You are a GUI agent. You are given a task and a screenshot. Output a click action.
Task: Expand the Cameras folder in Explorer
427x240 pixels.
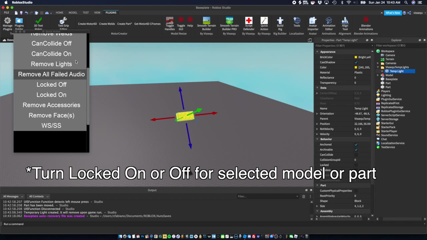click(x=378, y=63)
